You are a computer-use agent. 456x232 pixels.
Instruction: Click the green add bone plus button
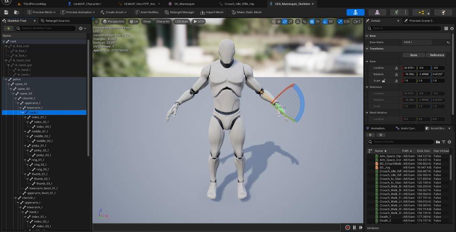(x=8, y=28)
